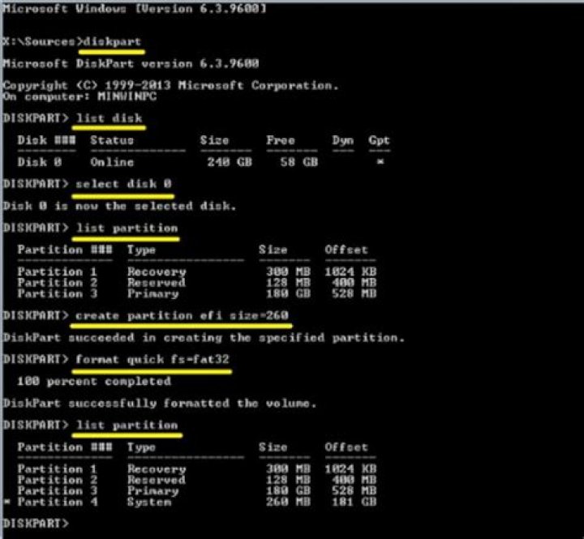Click the asterisk under the Gpt column

(x=380, y=161)
